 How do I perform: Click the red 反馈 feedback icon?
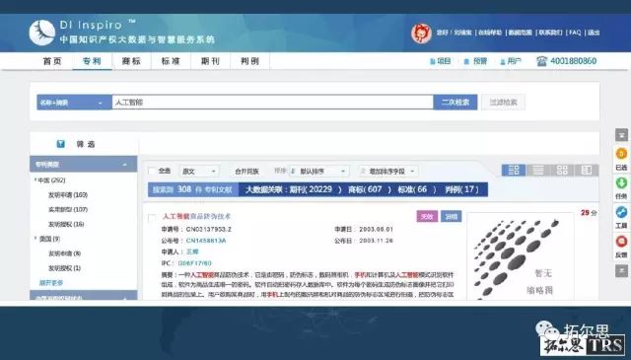(x=621, y=242)
